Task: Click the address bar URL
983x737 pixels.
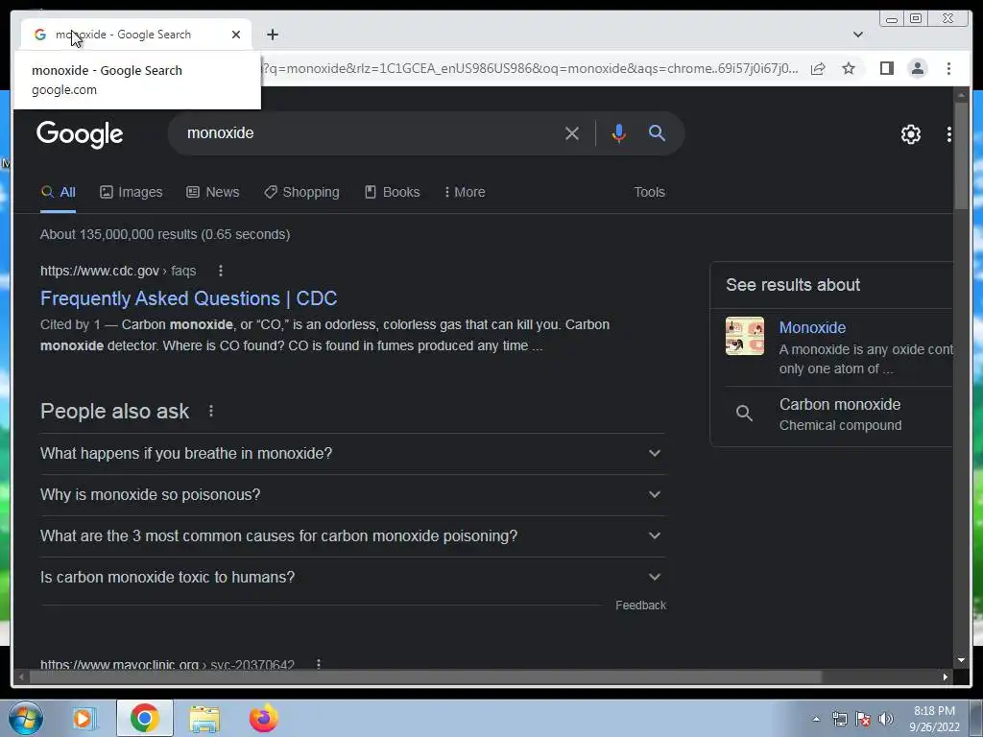Action: pos(530,68)
